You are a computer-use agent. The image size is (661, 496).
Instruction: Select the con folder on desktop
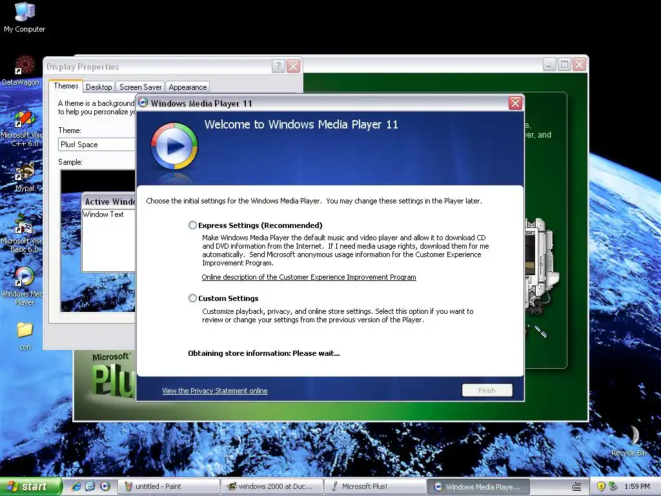(25, 336)
